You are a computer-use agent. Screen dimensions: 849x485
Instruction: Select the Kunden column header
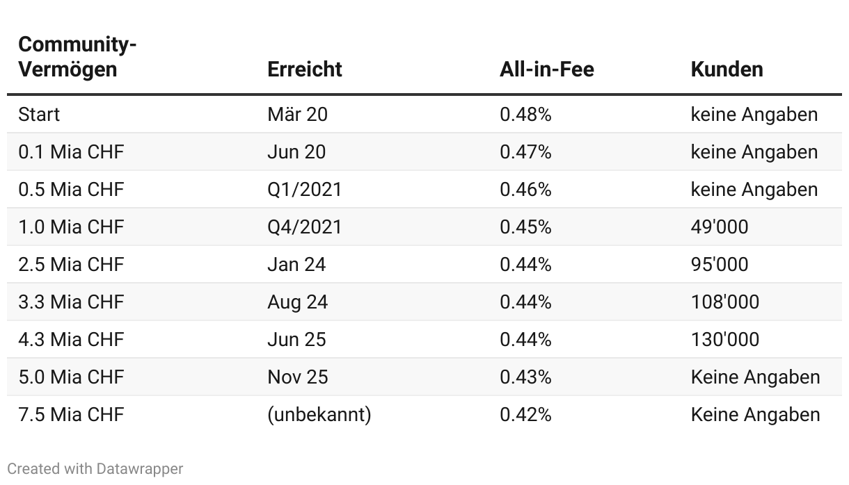pos(727,69)
